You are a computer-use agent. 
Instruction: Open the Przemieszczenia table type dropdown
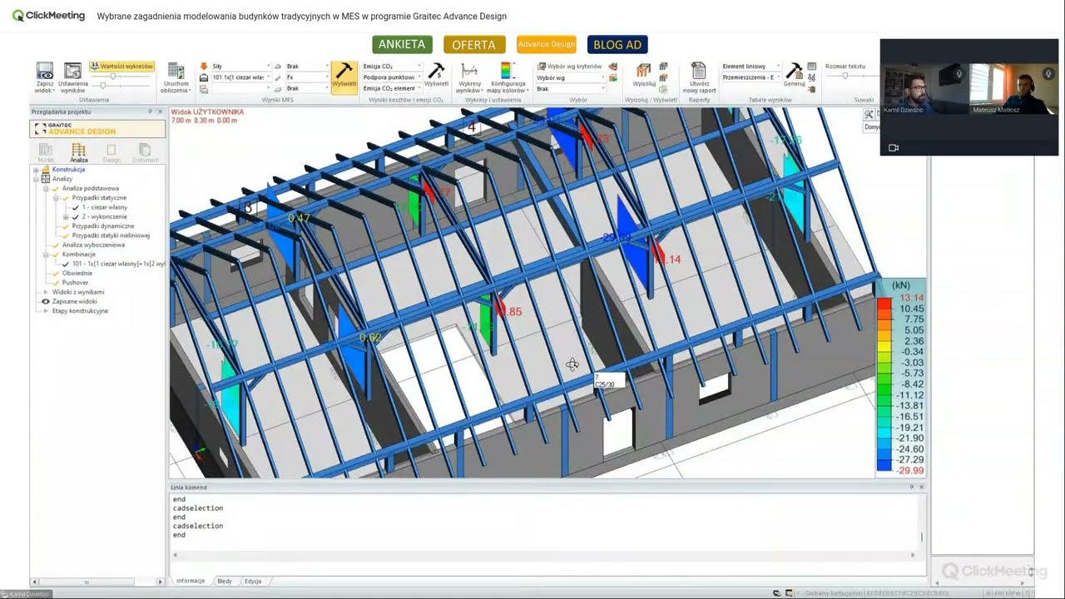750,77
